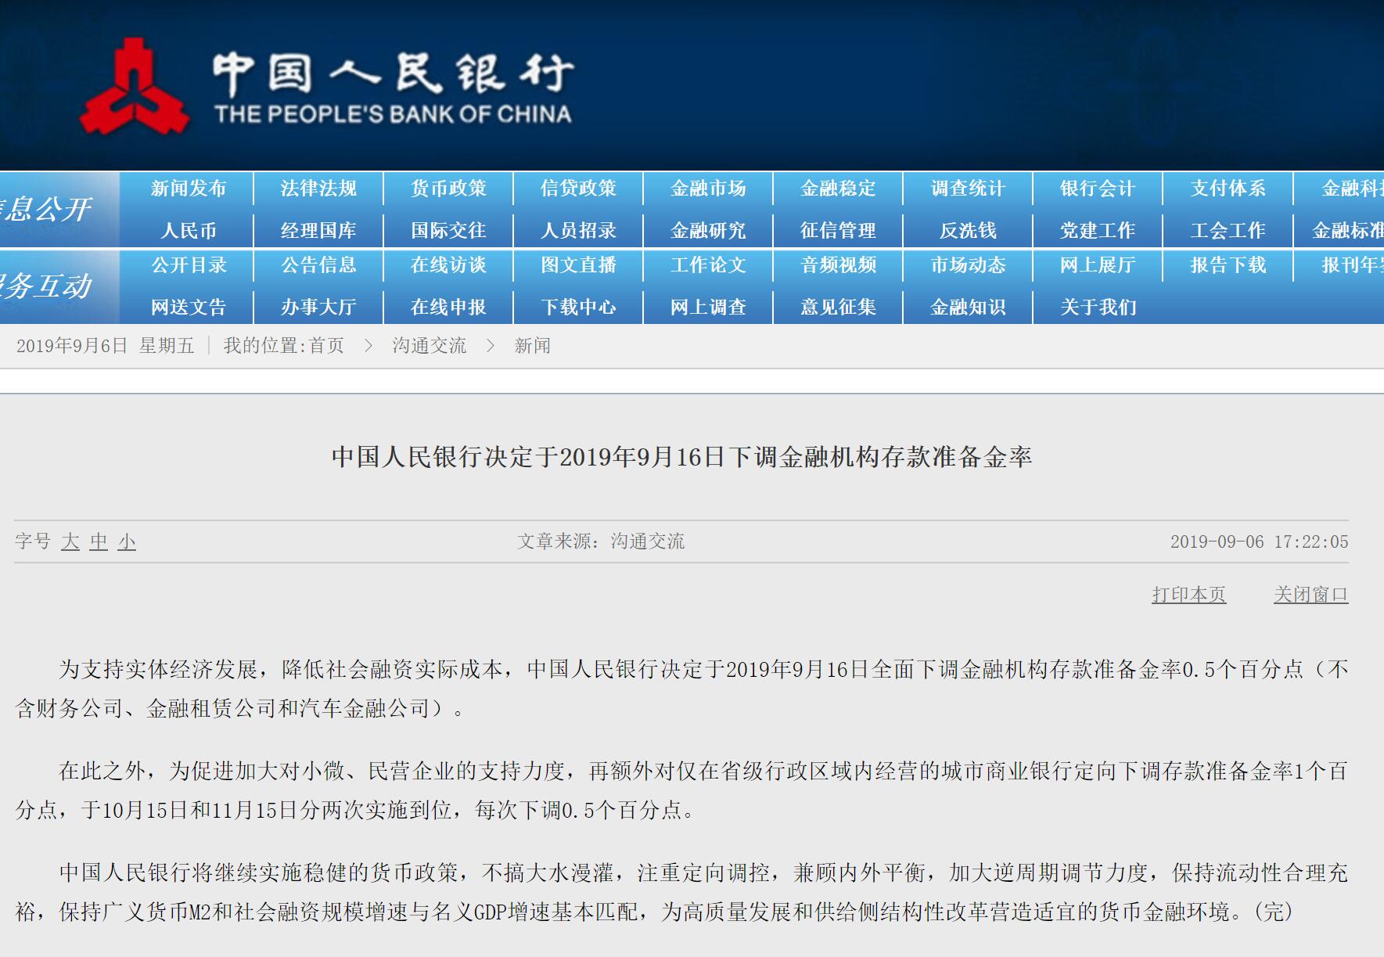Click 关闭窗口 to close the window
Viewport: 1384px width, 957px height.
(1311, 593)
